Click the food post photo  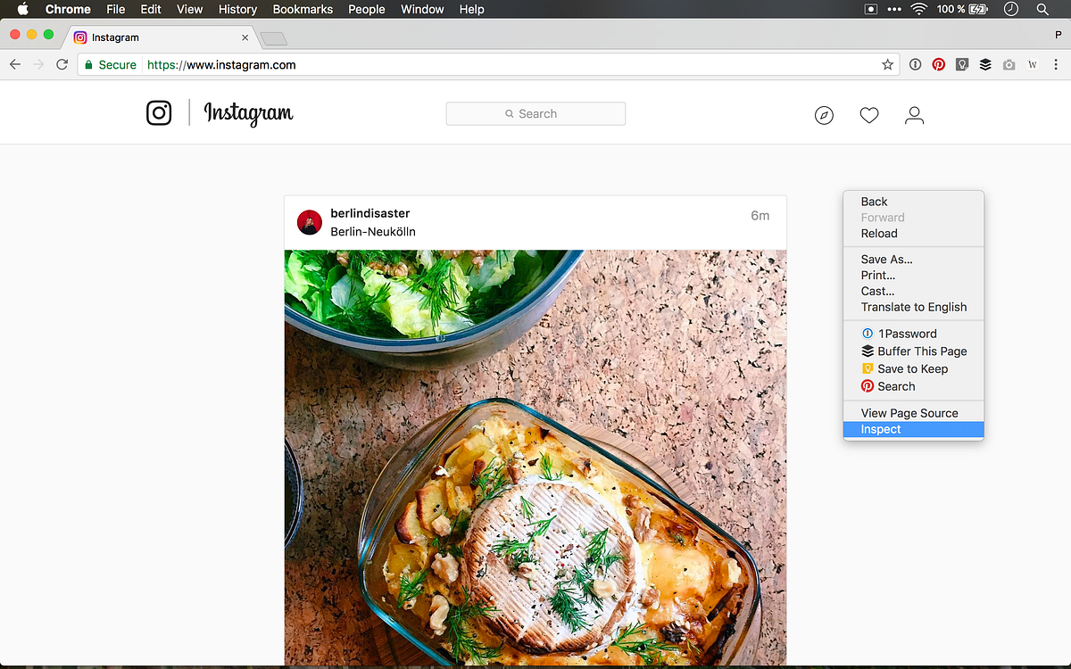click(x=535, y=457)
